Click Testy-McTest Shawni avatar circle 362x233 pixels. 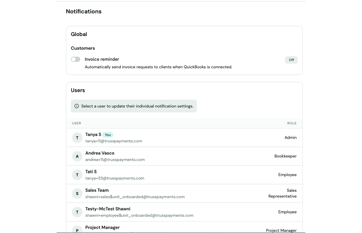tap(77, 212)
